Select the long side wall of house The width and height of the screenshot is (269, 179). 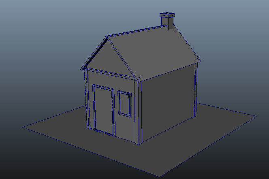pos(167,103)
